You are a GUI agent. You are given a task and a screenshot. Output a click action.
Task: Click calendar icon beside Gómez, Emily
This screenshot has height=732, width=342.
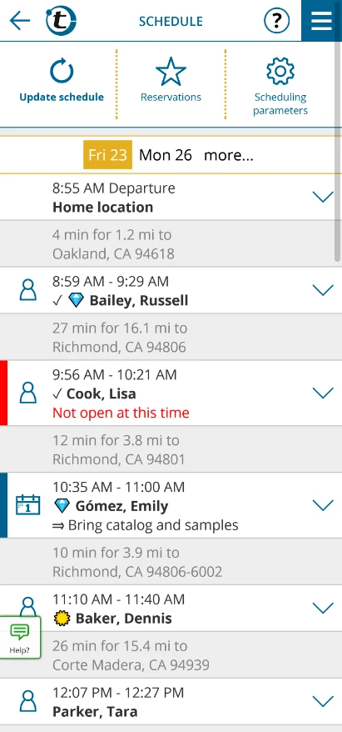pos(28,505)
